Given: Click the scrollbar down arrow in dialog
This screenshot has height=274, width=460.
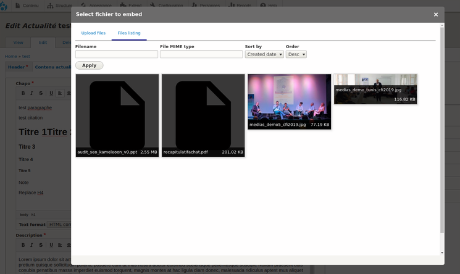Looking at the screenshot, I should pyautogui.click(x=442, y=253).
